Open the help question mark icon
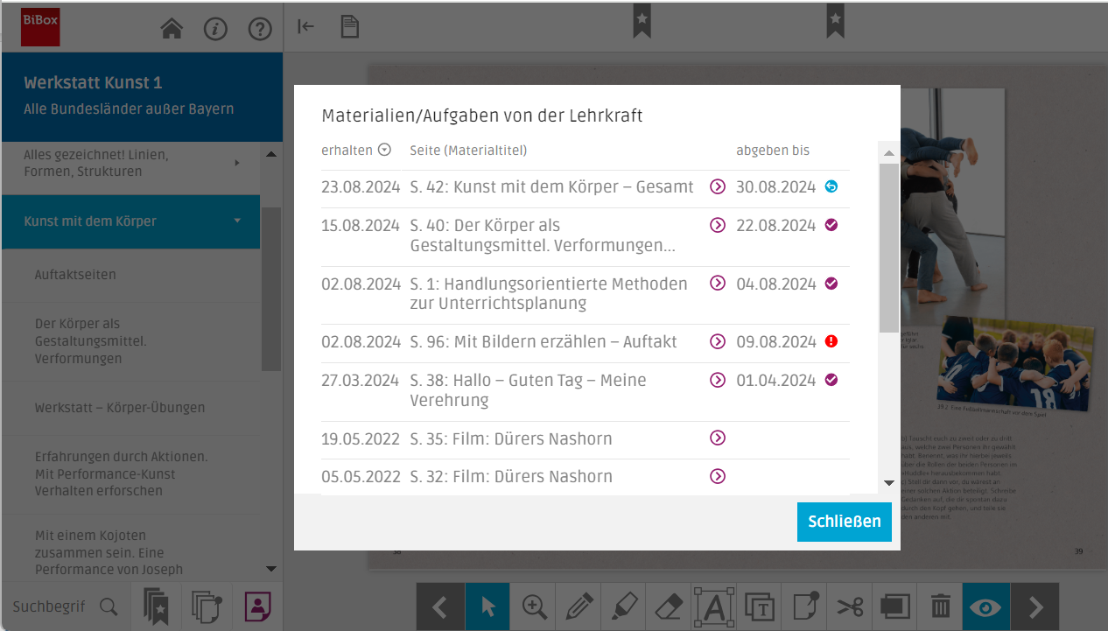The image size is (1108, 631). pyautogui.click(x=260, y=29)
